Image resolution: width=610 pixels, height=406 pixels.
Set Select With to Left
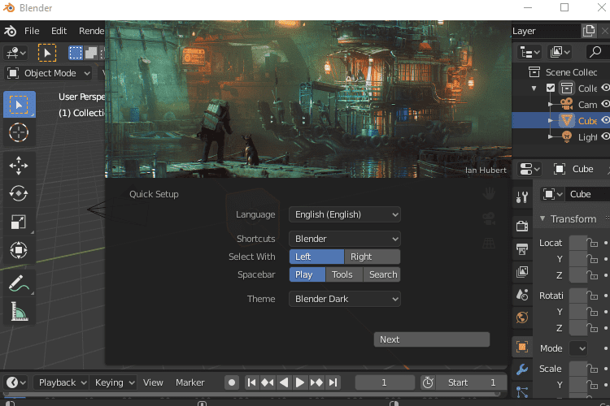tap(316, 257)
